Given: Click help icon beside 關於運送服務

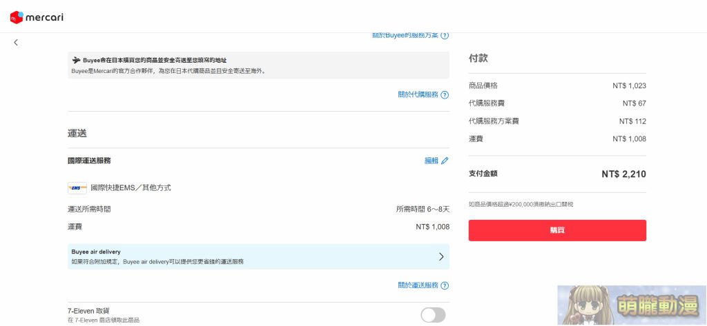Looking at the screenshot, I should point(445,285).
